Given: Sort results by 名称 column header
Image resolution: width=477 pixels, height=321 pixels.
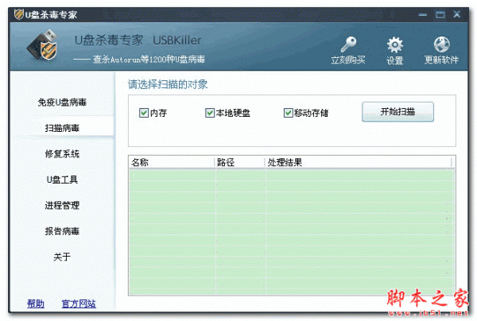Looking at the screenshot, I should pyautogui.click(x=172, y=162).
